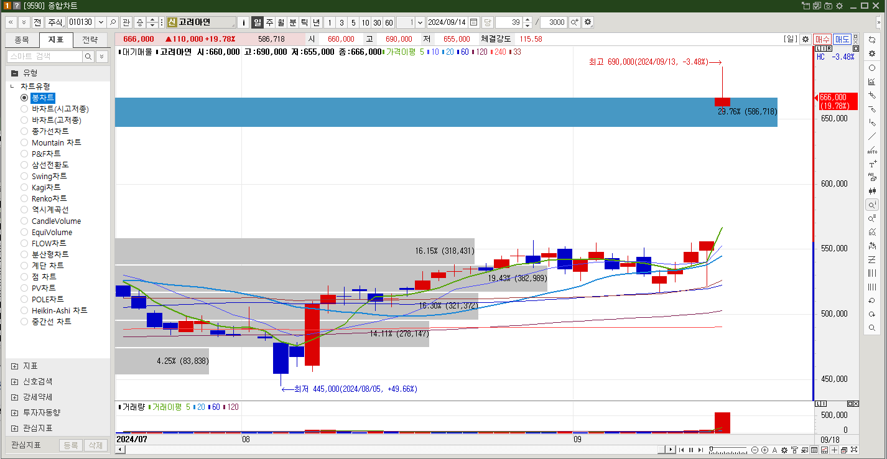The width and height of the screenshot is (887, 459).
Task: Select Mountain 차트 radio option
Action: tap(24, 142)
